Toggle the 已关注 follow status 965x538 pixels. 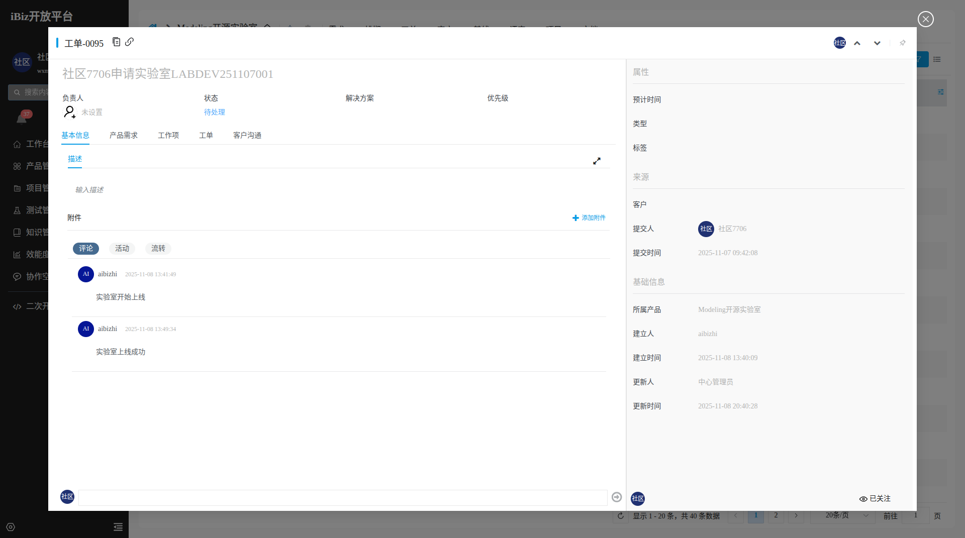click(x=875, y=499)
